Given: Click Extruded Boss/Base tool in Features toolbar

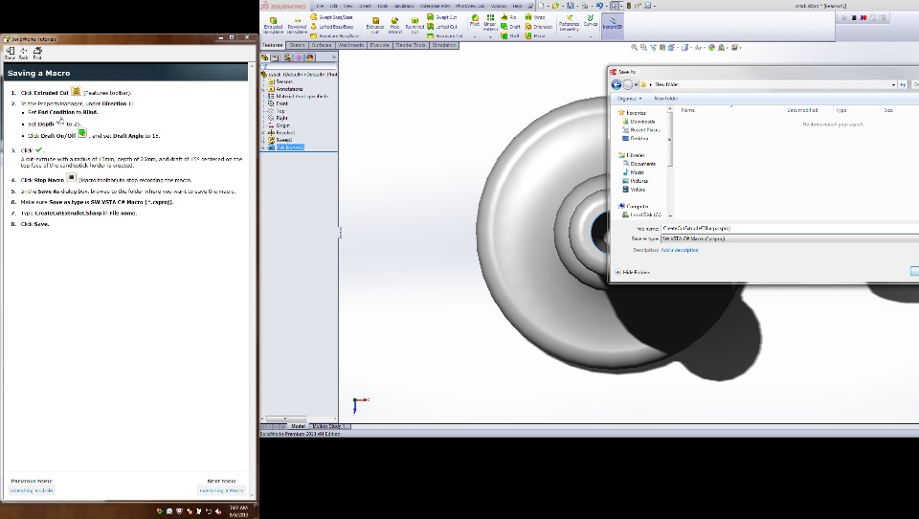Looking at the screenshot, I should pos(273,25).
